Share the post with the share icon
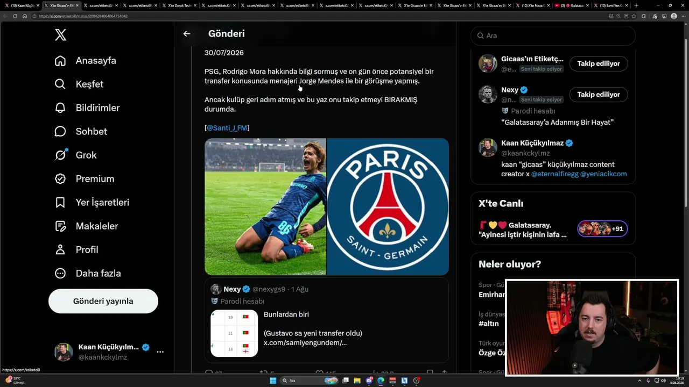This screenshot has width=689, height=387. (444, 371)
